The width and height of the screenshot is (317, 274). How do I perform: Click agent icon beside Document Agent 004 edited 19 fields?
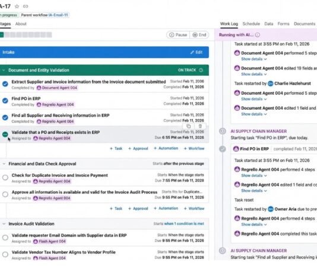point(237,68)
